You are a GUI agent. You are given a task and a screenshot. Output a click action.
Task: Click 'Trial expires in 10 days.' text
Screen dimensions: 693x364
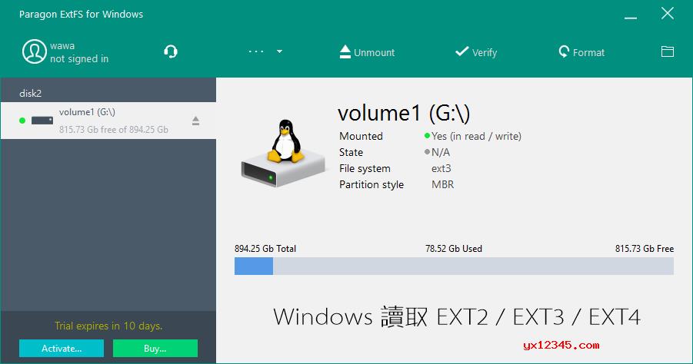click(108, 326)
